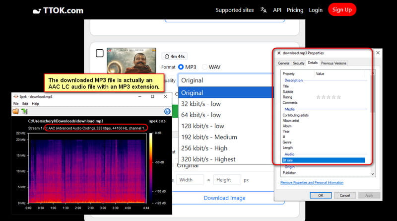Image resolution: width=397 pixels, height=221 pixels.
Task: Minimize the Spek window
Action: (140, 96)
